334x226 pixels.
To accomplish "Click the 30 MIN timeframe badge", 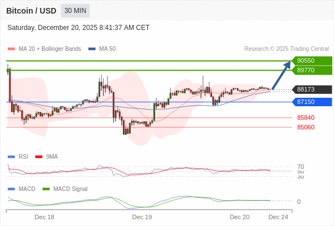I will [75, 11].
